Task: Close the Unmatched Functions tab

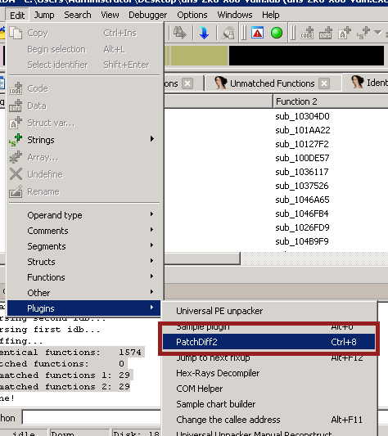Action: [x=324, y=83]
